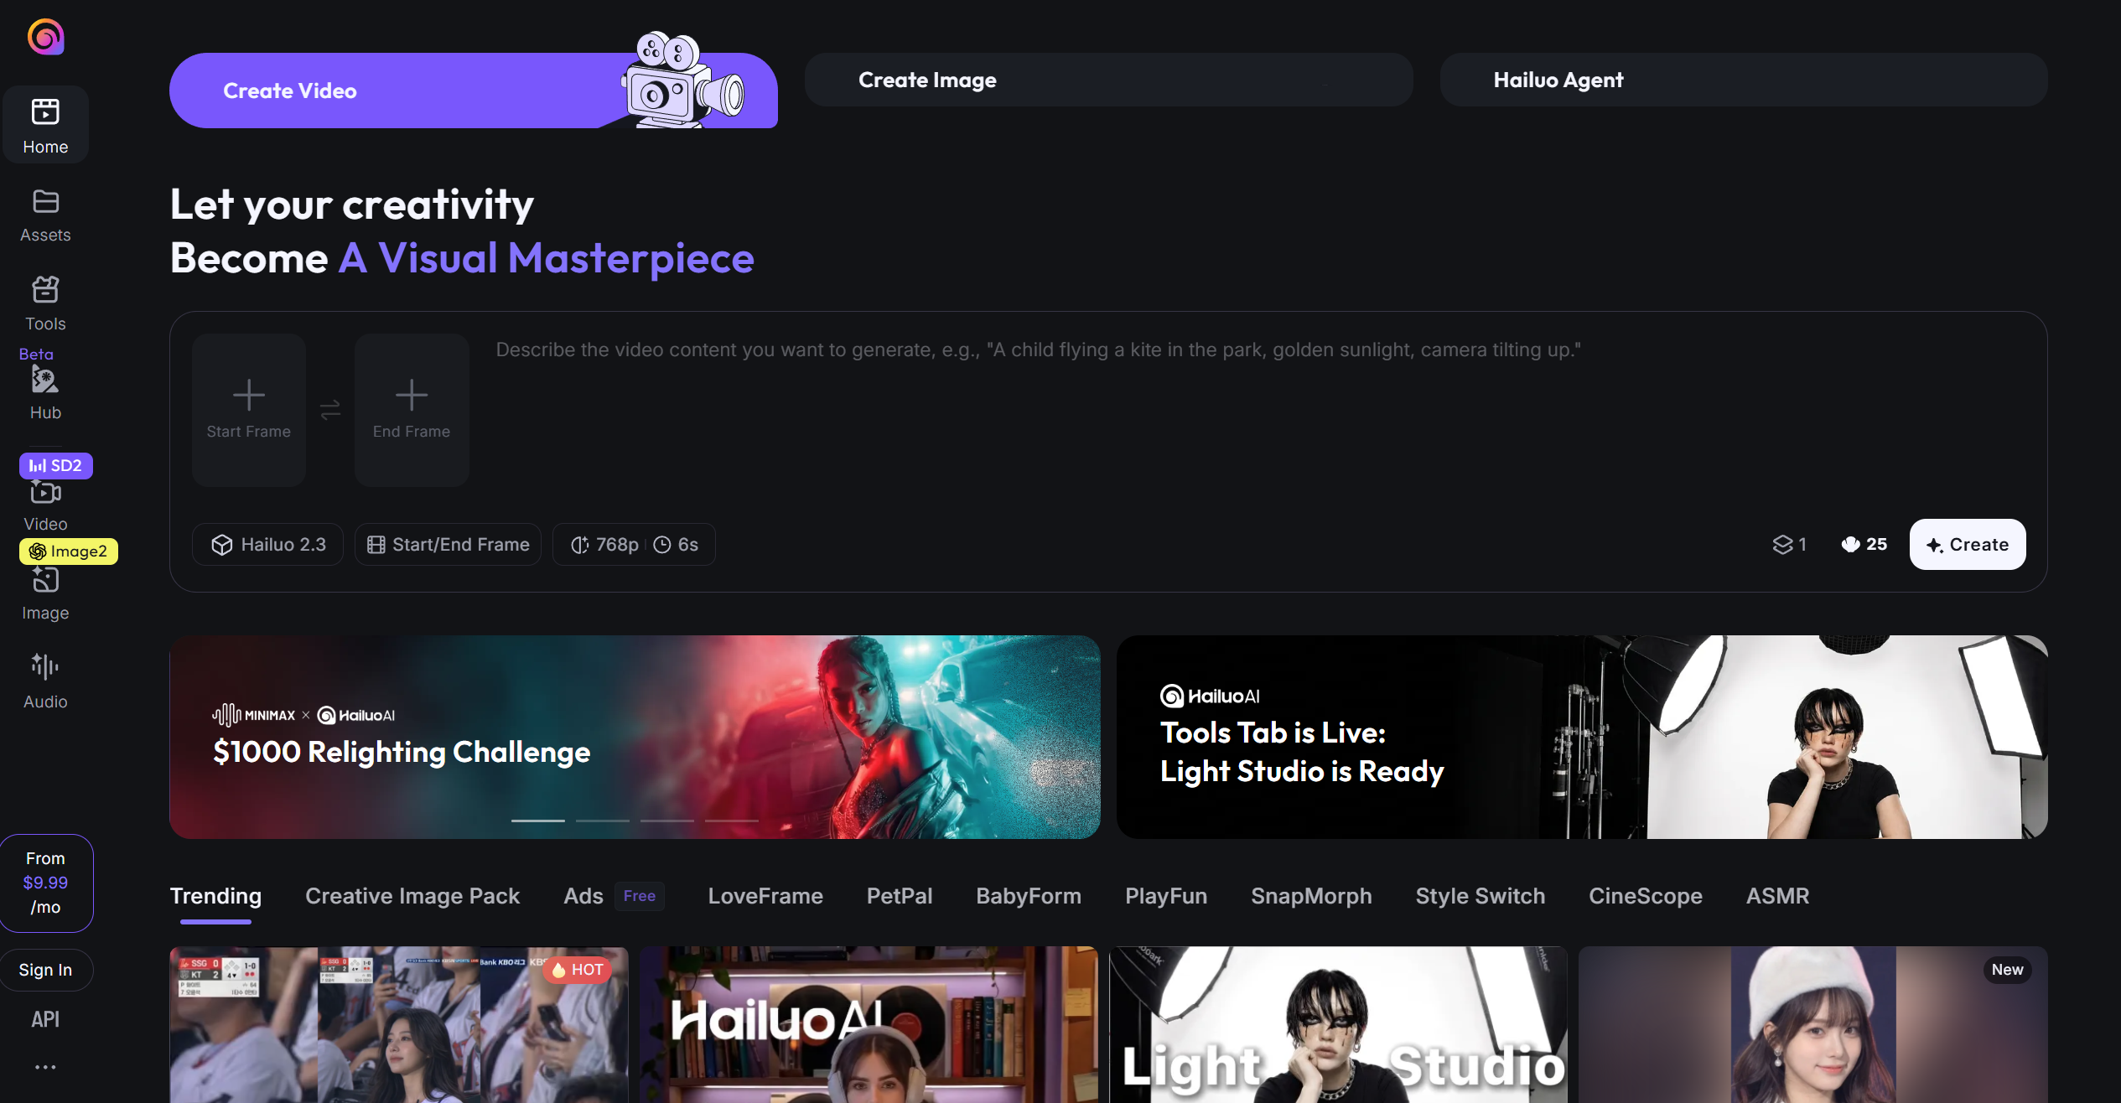
Task: Add a Start Frame image
Action: 249,410
